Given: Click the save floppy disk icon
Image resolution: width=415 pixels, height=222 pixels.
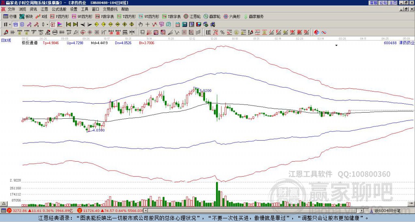Looking at the screenshot, I should 199,25.
